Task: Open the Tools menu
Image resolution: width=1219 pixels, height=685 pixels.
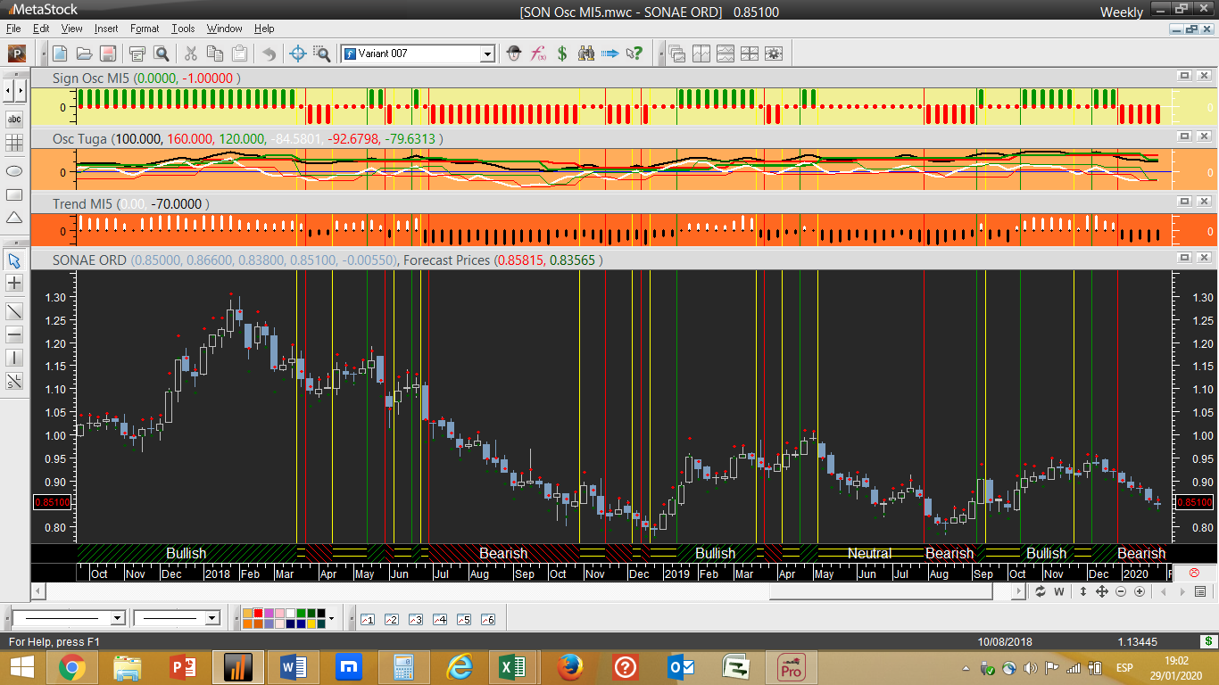Action: click(183, 29)
